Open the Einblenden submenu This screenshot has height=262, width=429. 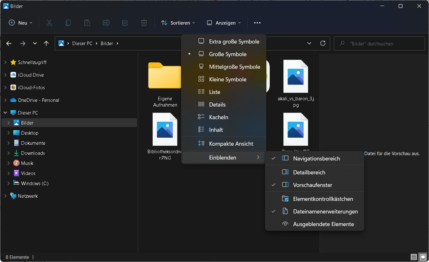pos(224,157)
